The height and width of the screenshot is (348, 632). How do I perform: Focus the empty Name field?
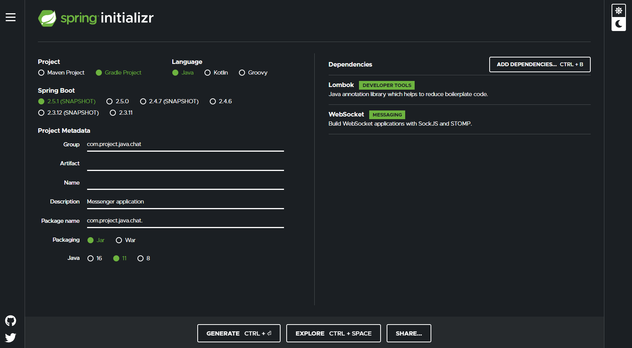[186, 183]
